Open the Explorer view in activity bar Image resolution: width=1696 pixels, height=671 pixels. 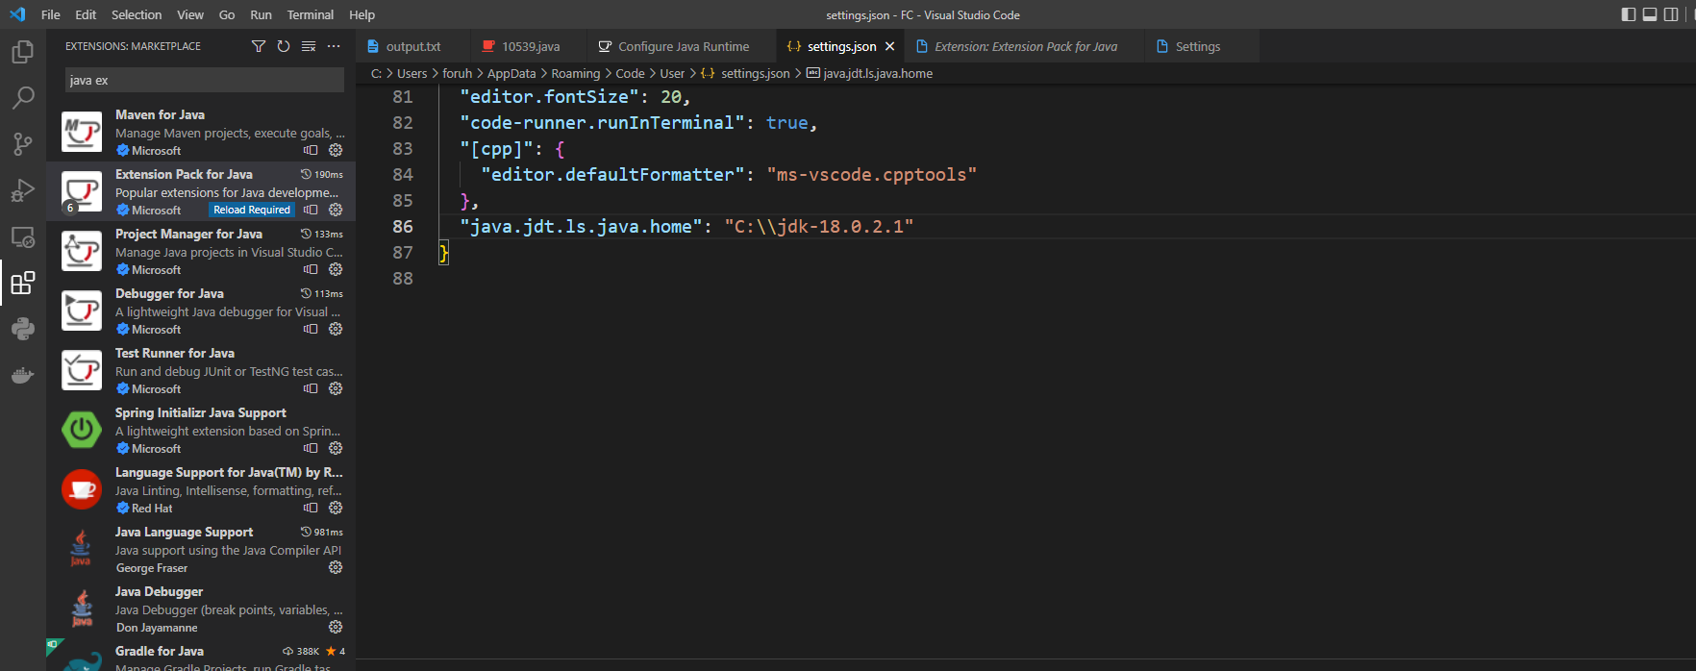click(x=22, y=52)
